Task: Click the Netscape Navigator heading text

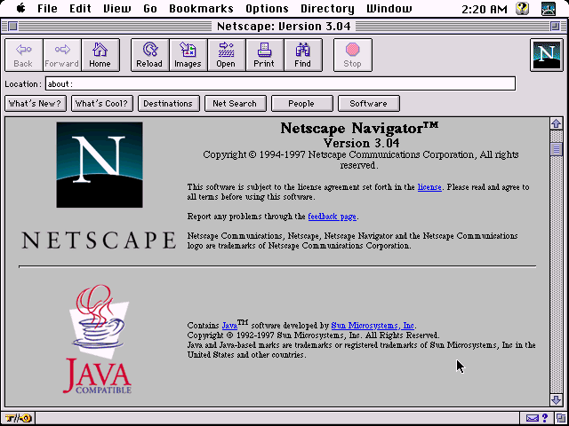Action: coord(359,128)
